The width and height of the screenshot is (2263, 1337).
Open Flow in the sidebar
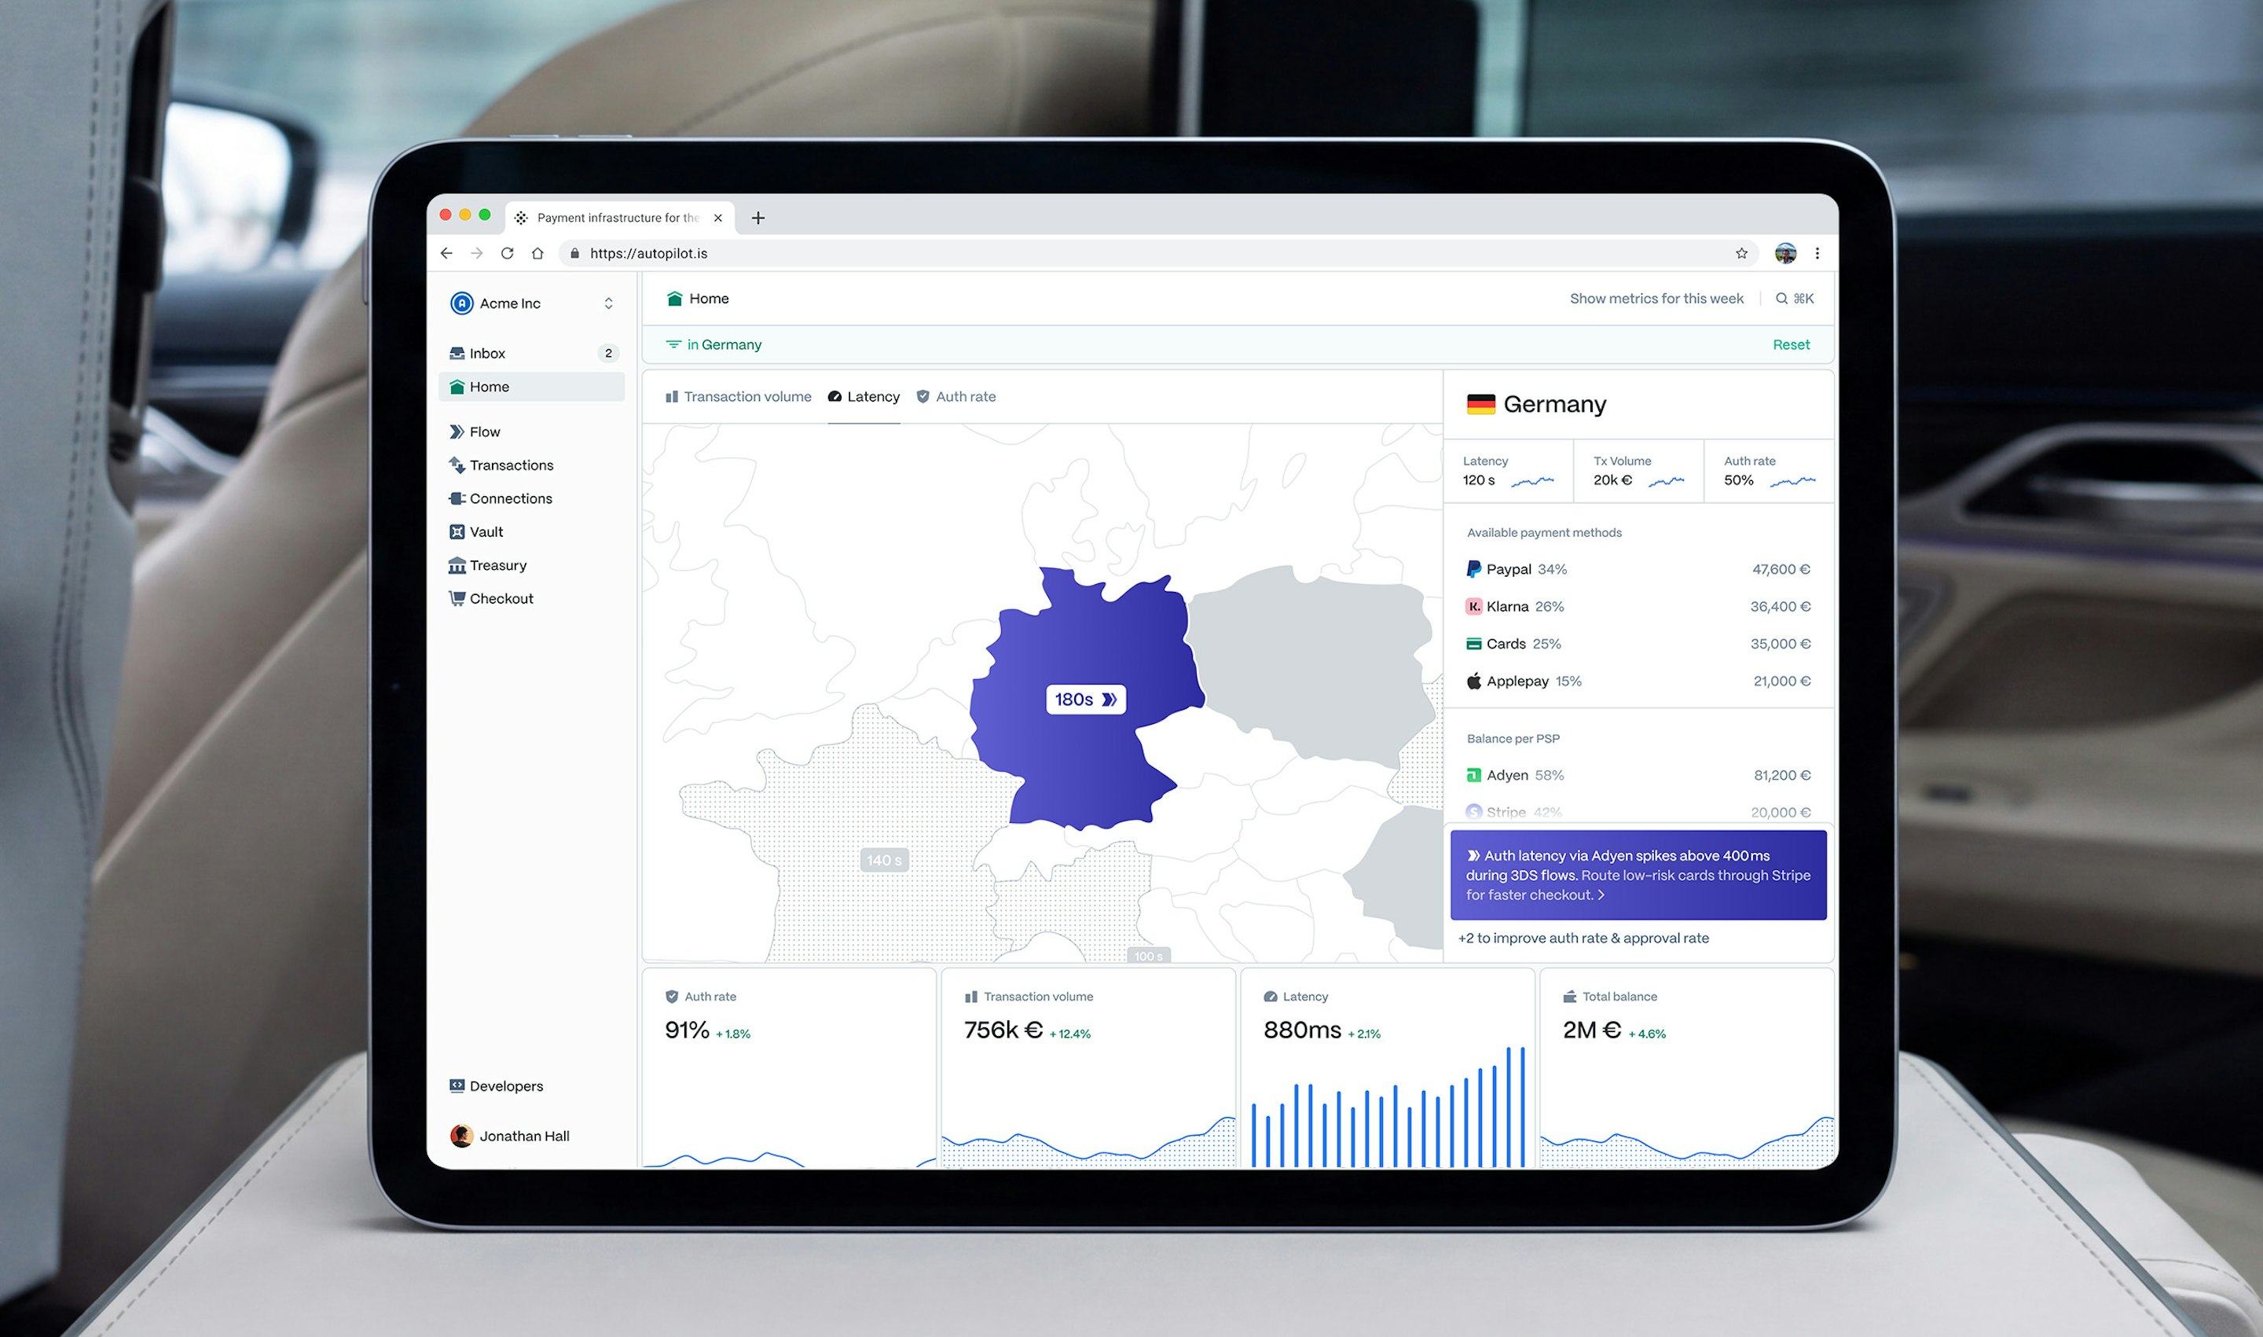coord(531,432)
